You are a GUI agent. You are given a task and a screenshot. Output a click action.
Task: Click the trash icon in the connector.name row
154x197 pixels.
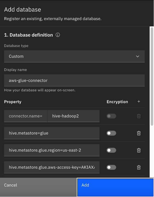tap(139, 116)
